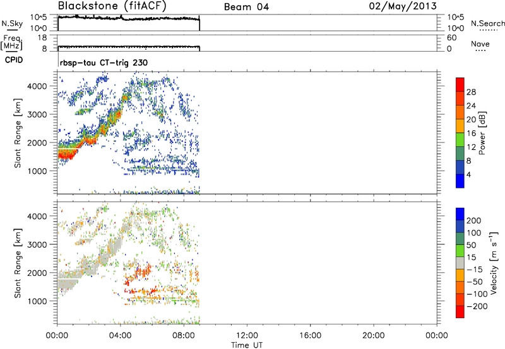Click the "rbsp-tau CT-trig 230" mode text
Image resolution: width=505 pixels, height=349 pixels.
click(x=104, y=62)
